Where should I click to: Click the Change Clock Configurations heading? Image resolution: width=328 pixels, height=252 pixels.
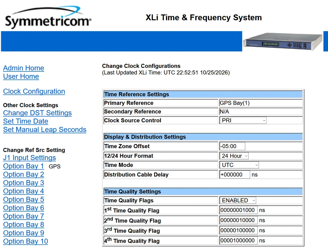click(141, 66)
